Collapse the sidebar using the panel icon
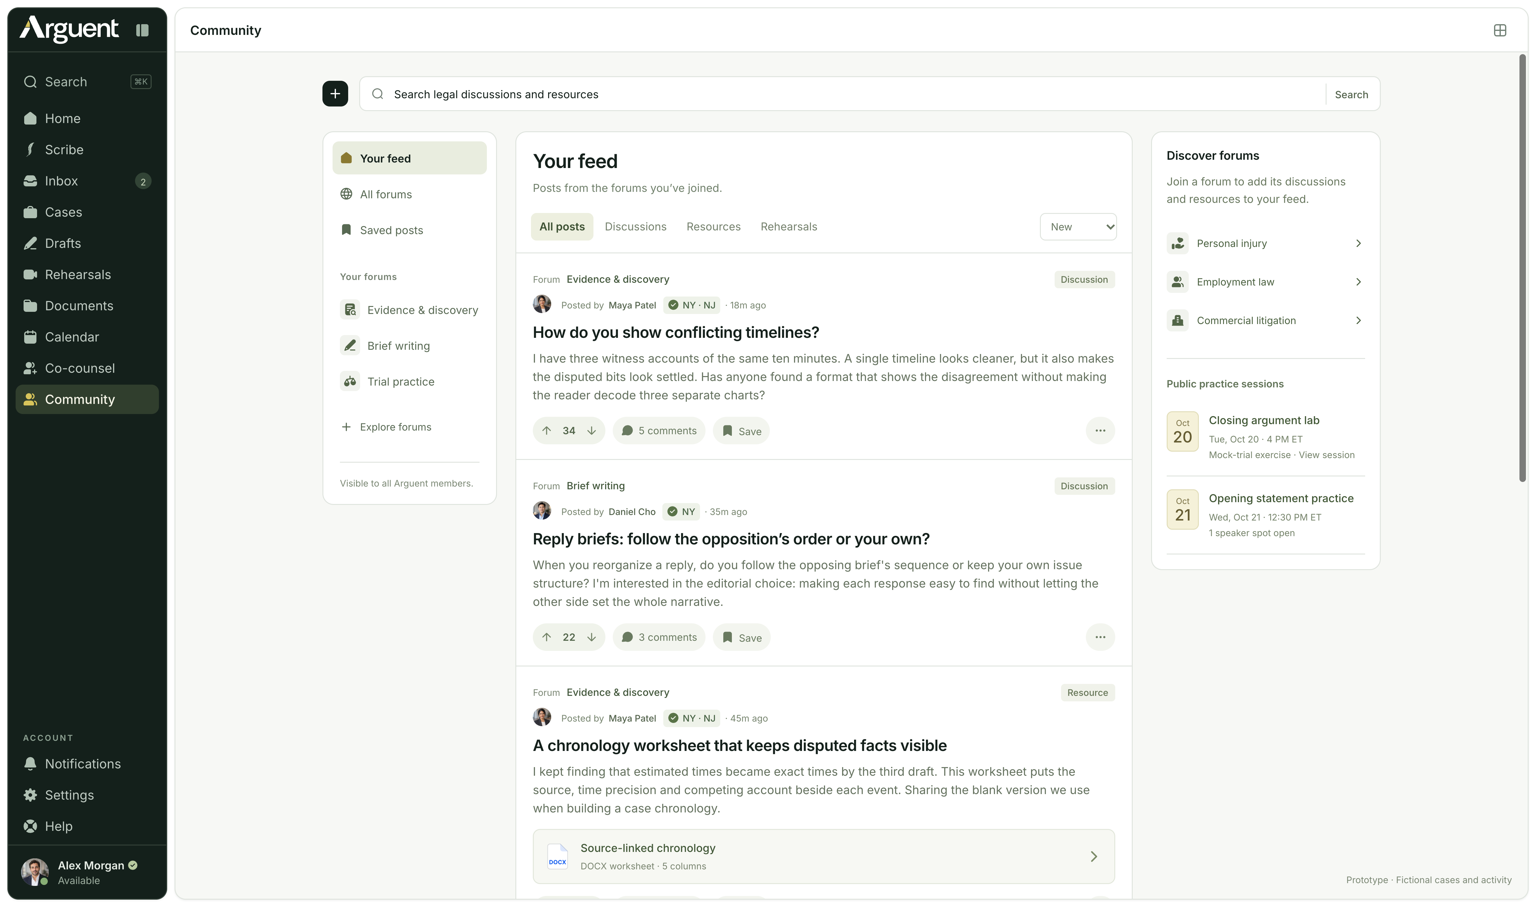Viewport: 1536px width, 907px height. [142, 30]
